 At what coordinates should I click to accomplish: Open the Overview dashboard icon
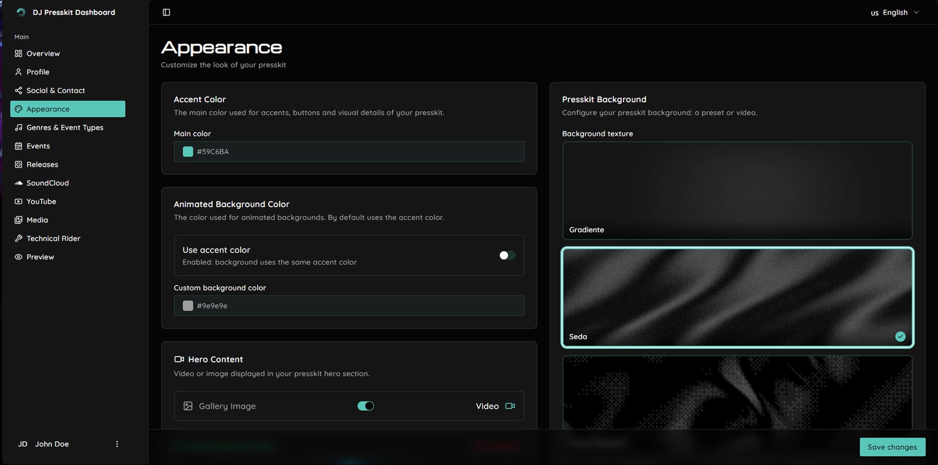19,53
